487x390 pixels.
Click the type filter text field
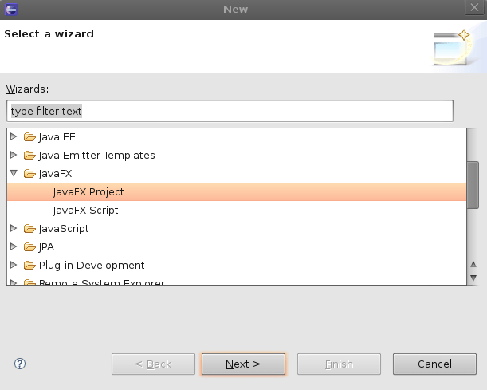pyautogui.click(x=230, y=111)
